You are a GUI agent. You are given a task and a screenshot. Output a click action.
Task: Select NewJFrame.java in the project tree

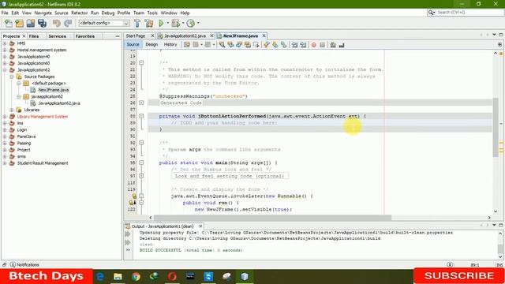point(54,90)
